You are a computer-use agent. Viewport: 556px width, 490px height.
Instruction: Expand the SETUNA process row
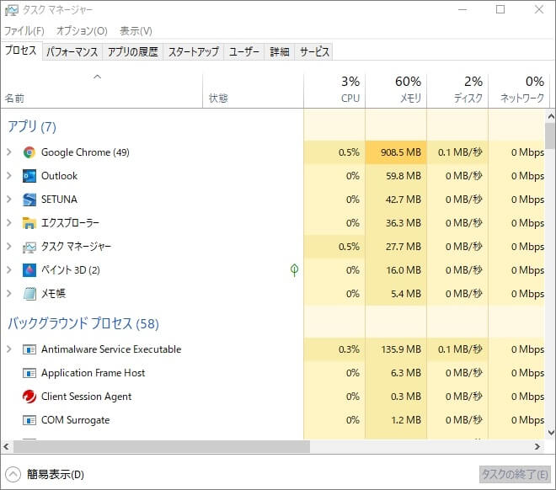(x=9, y=200)
